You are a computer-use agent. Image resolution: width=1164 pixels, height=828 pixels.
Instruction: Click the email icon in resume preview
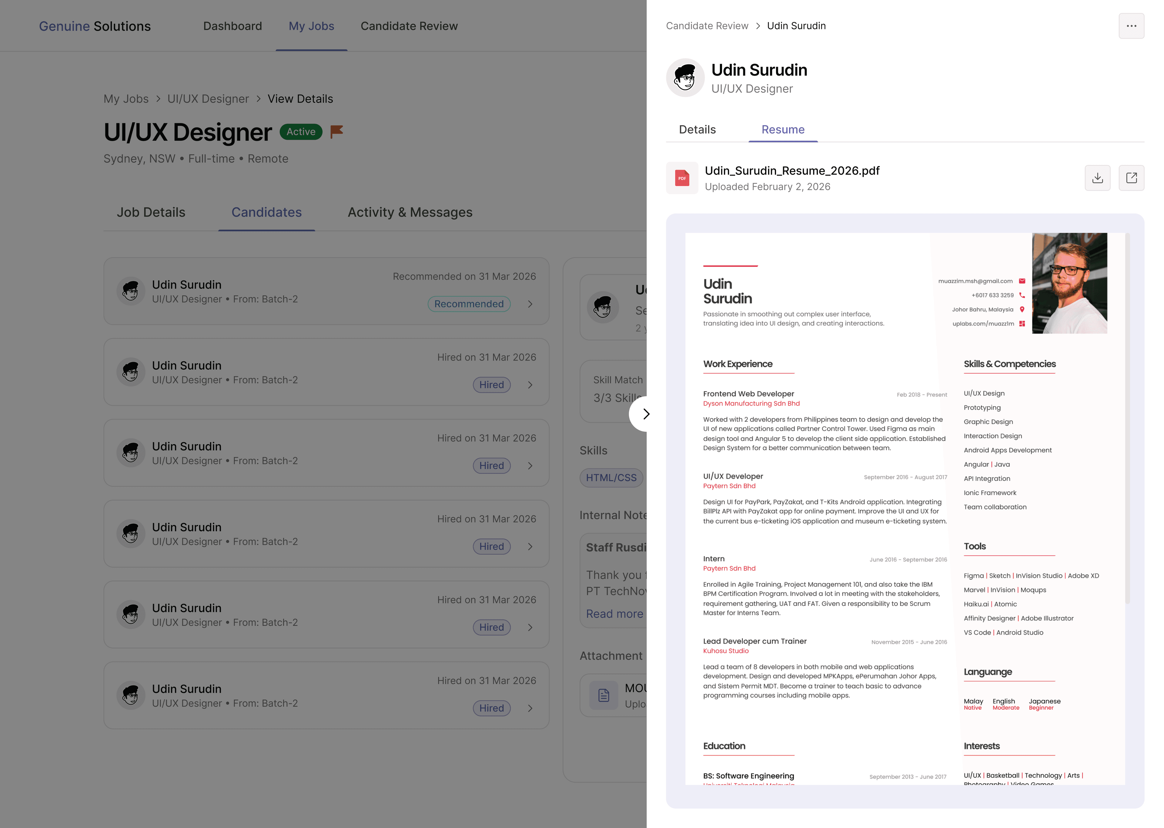pyautogui.click(x=1021, y=281)
